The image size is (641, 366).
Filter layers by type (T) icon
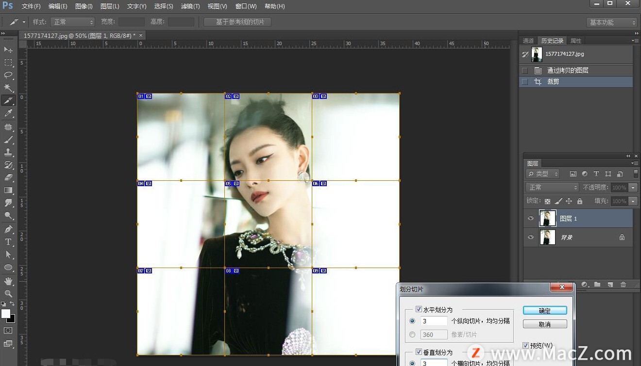(596, 174)
